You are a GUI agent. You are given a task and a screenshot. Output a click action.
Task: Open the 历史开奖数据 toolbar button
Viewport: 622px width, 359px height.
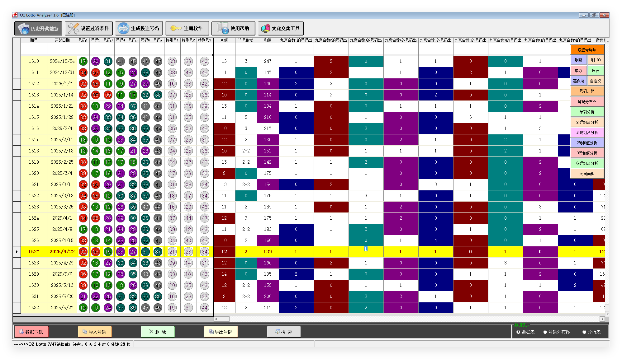coord(38,28)
